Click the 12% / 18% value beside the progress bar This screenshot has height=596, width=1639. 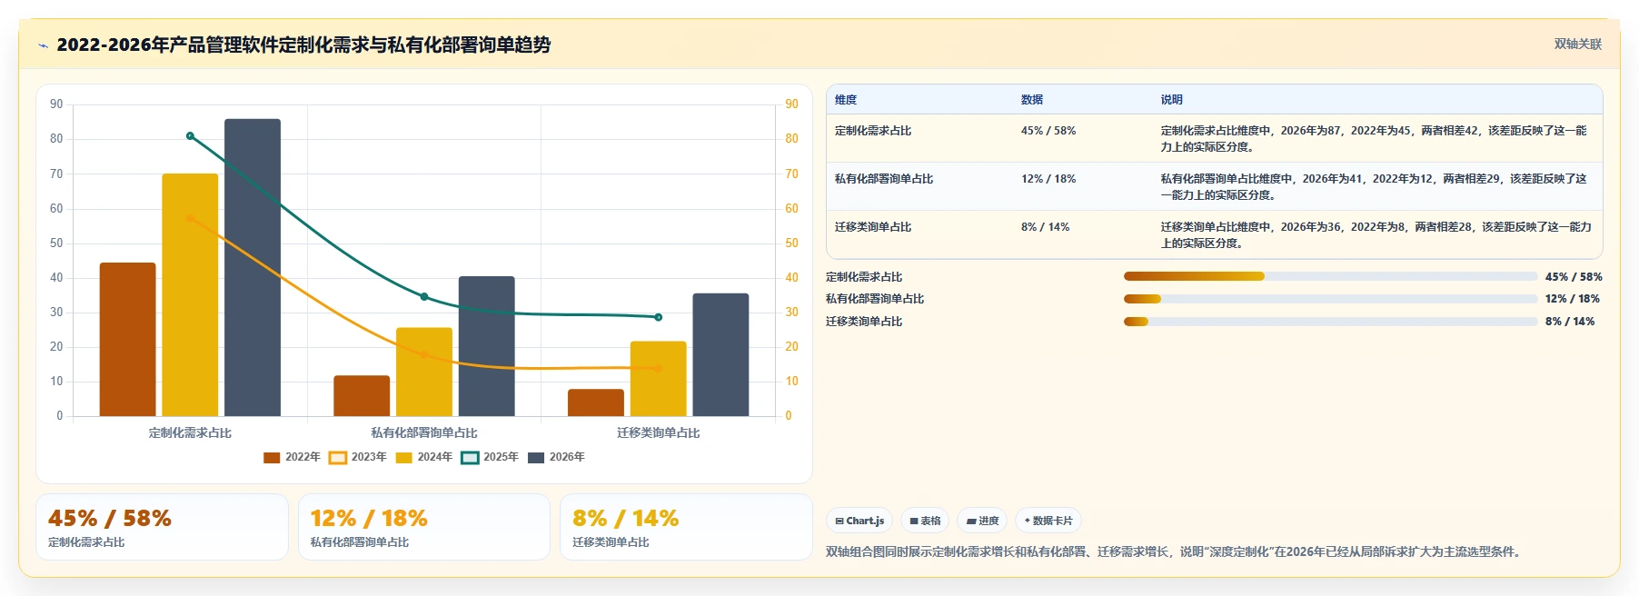coord(1573,299)
